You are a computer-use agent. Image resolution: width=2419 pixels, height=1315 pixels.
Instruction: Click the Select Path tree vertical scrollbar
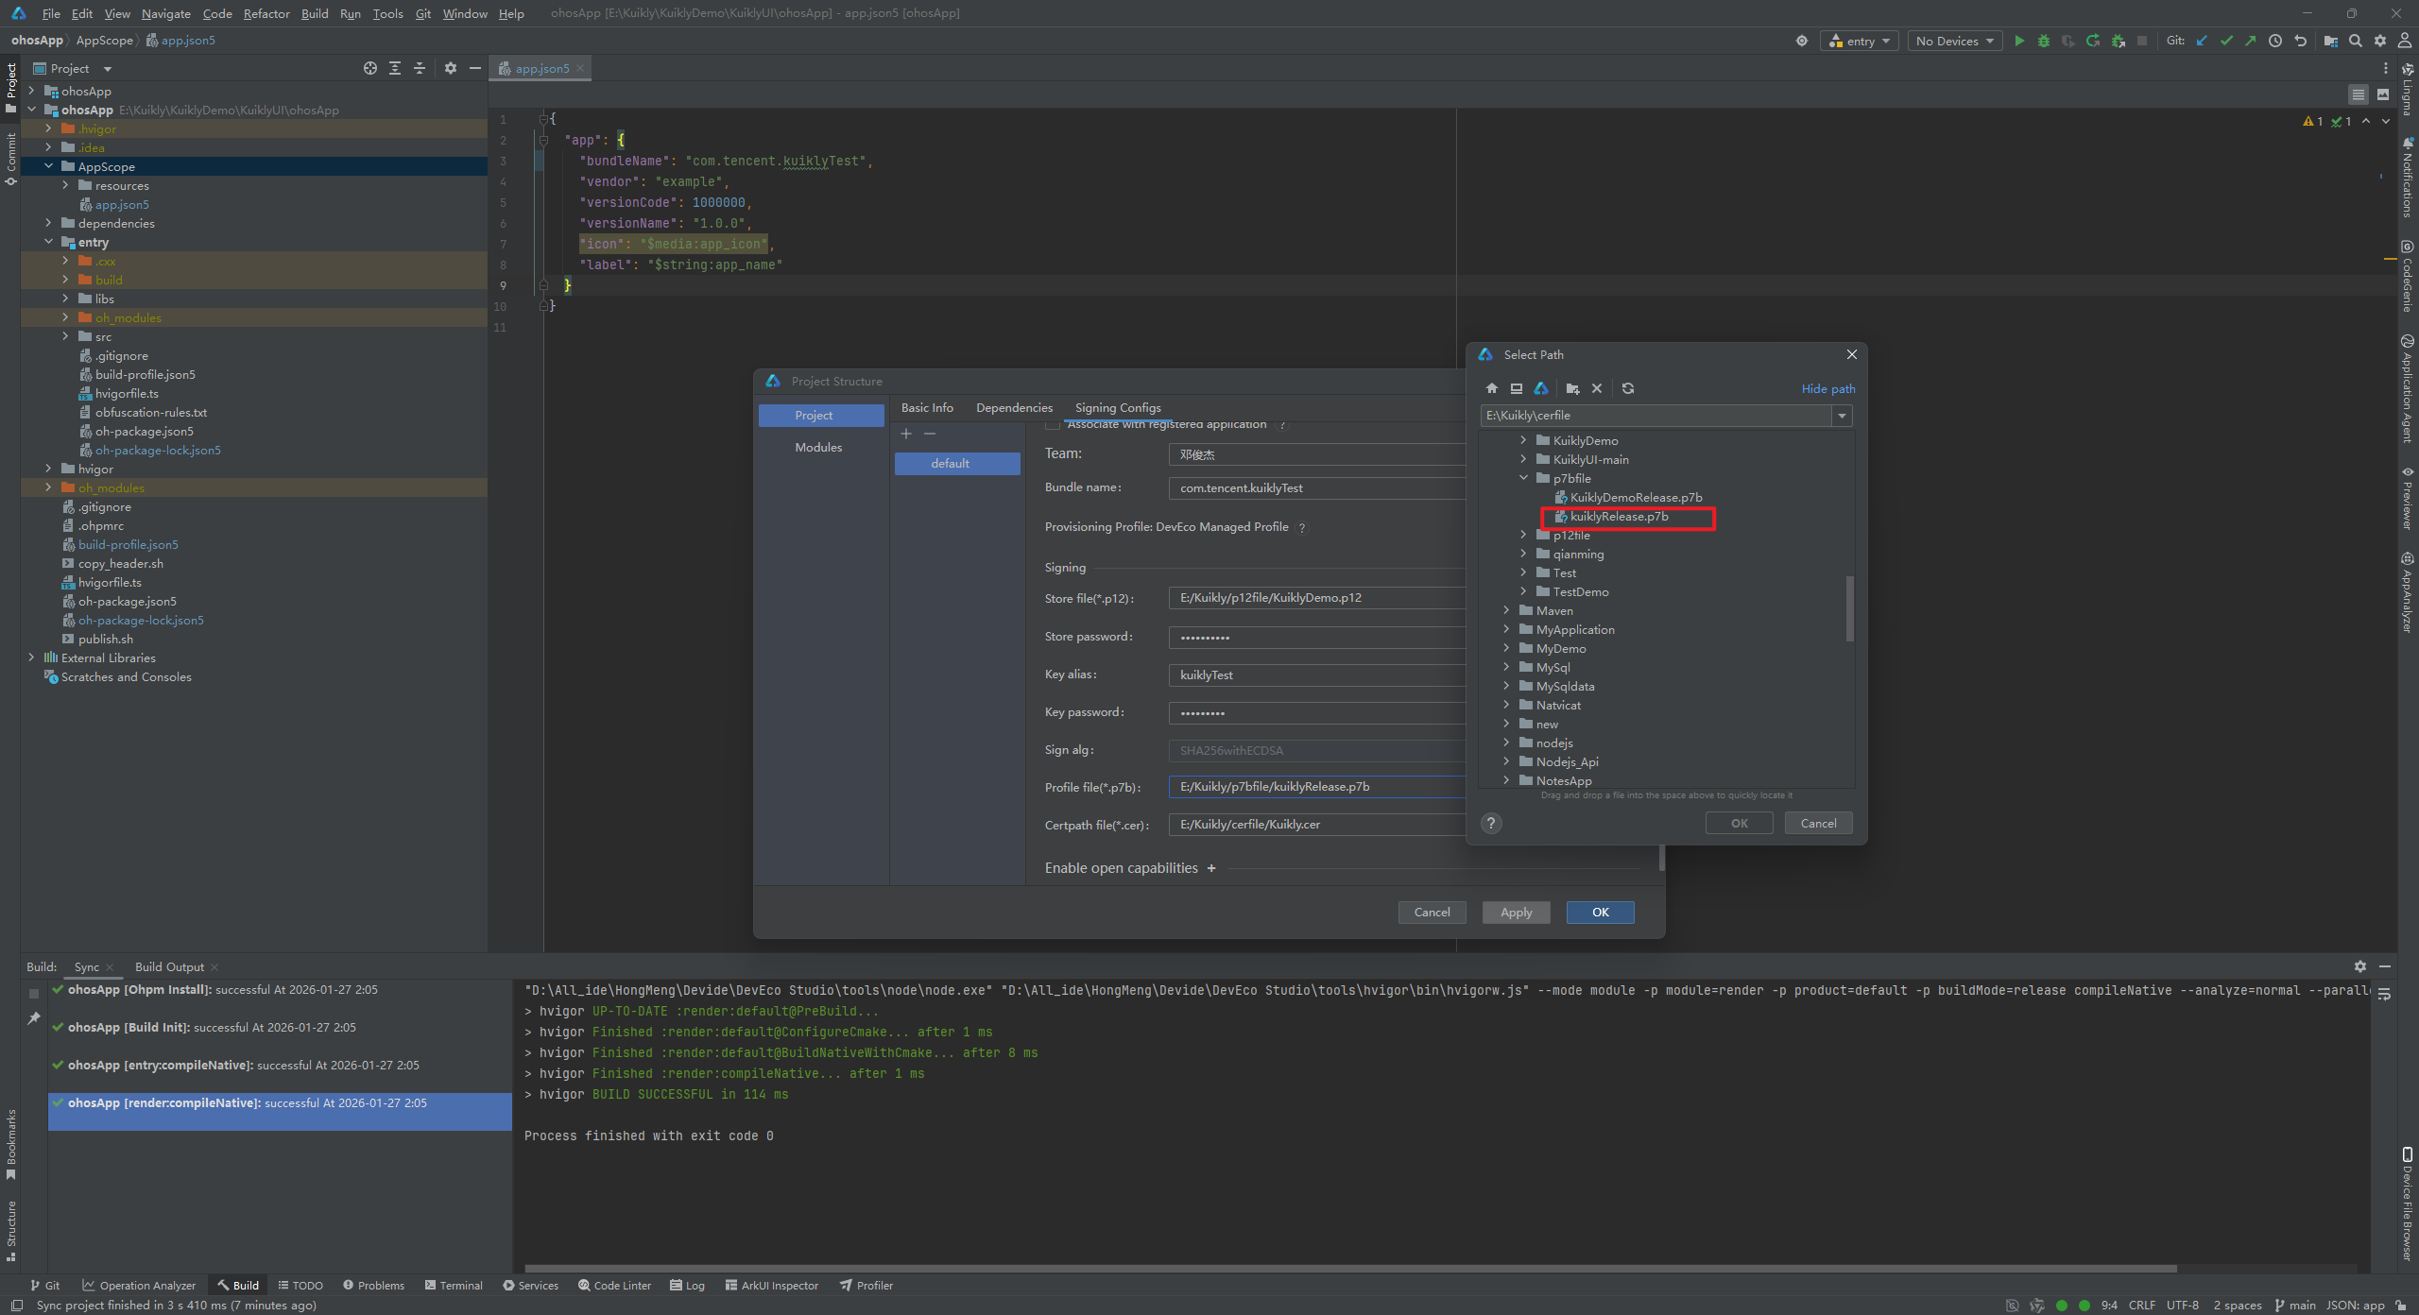coord(1849,608)
